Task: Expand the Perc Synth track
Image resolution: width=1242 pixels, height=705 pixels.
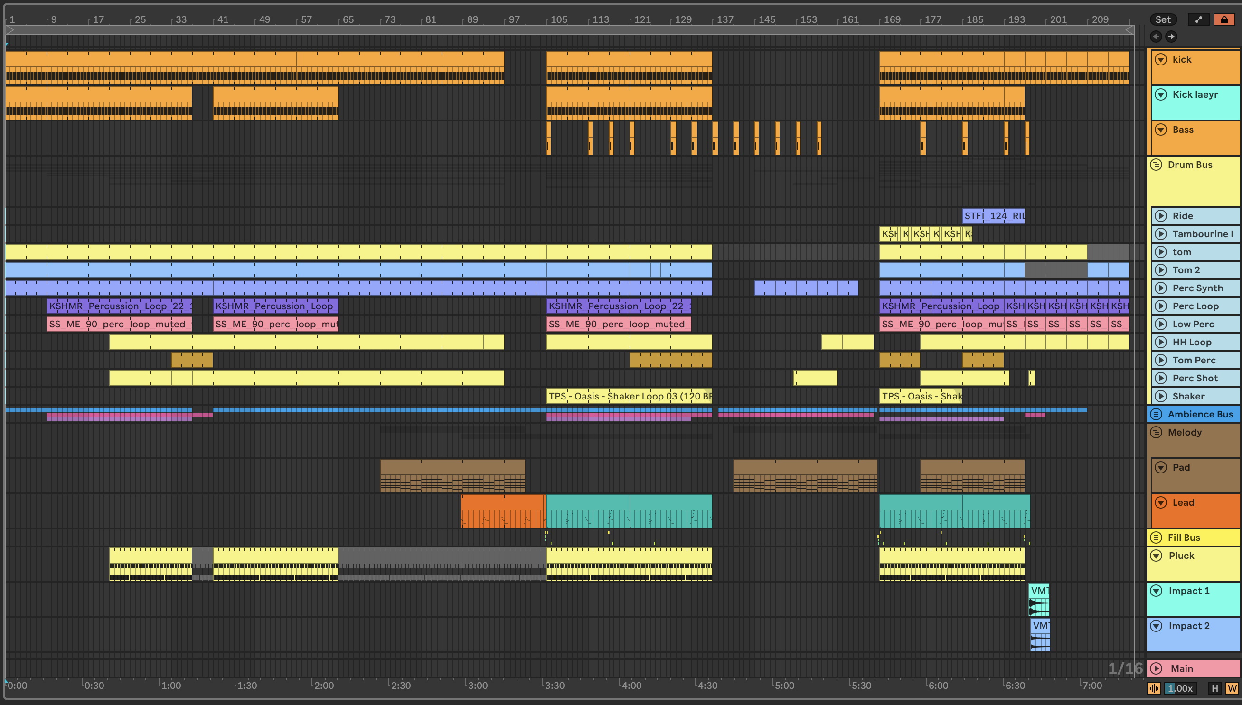Action: tap(1161, 288)
